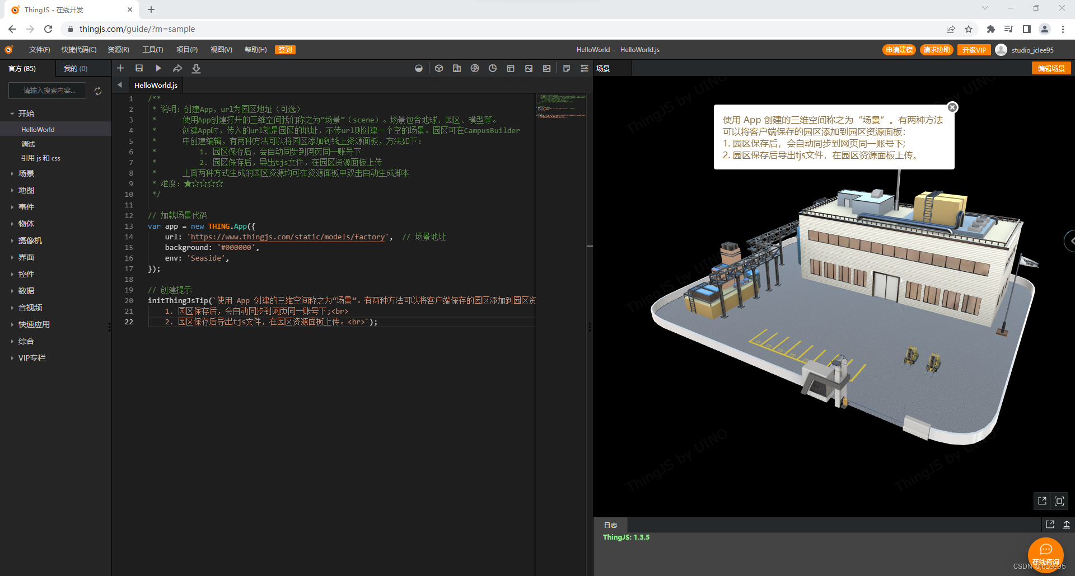Expand the VIP专栏 tree group
Image resolution: width=1075 pixels, height=576 pixels.
point(12,358)
